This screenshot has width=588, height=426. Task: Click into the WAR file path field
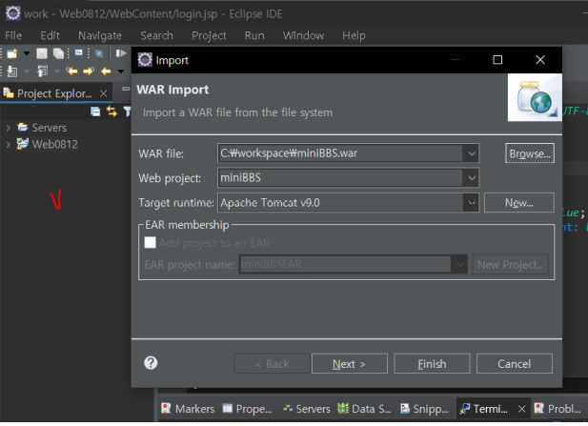click(x=340, y=153)
